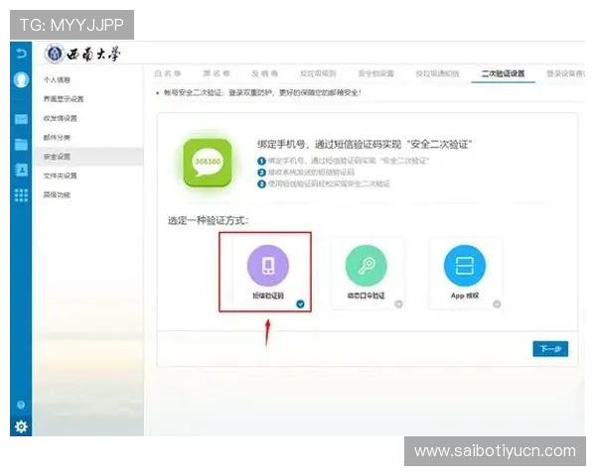This screenshot has height=476, width=596.
Task: Click the green SMS message bubble icon
Action: point(208,163)
